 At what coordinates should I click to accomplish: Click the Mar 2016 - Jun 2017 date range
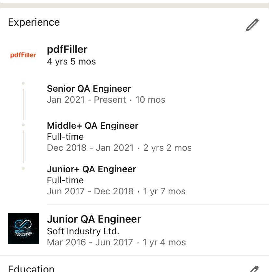[90, 242]
